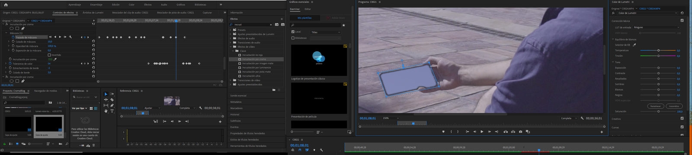This screenshot has height=155, width=692.
Task: Open mask tracking wrench settings
Action: [70, 37]
